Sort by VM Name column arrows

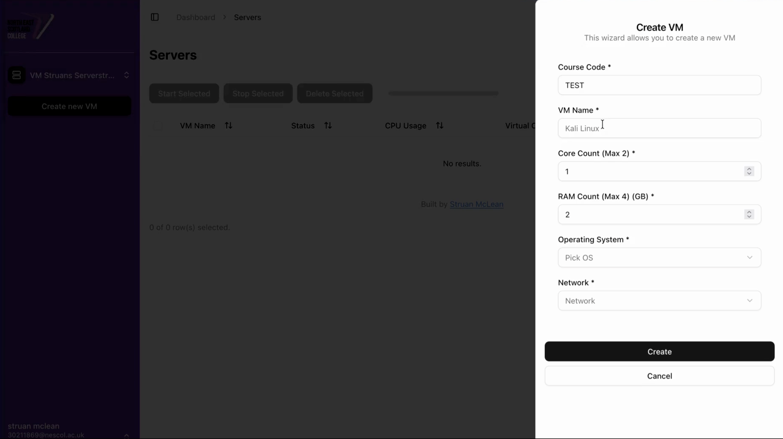point(229,125)
